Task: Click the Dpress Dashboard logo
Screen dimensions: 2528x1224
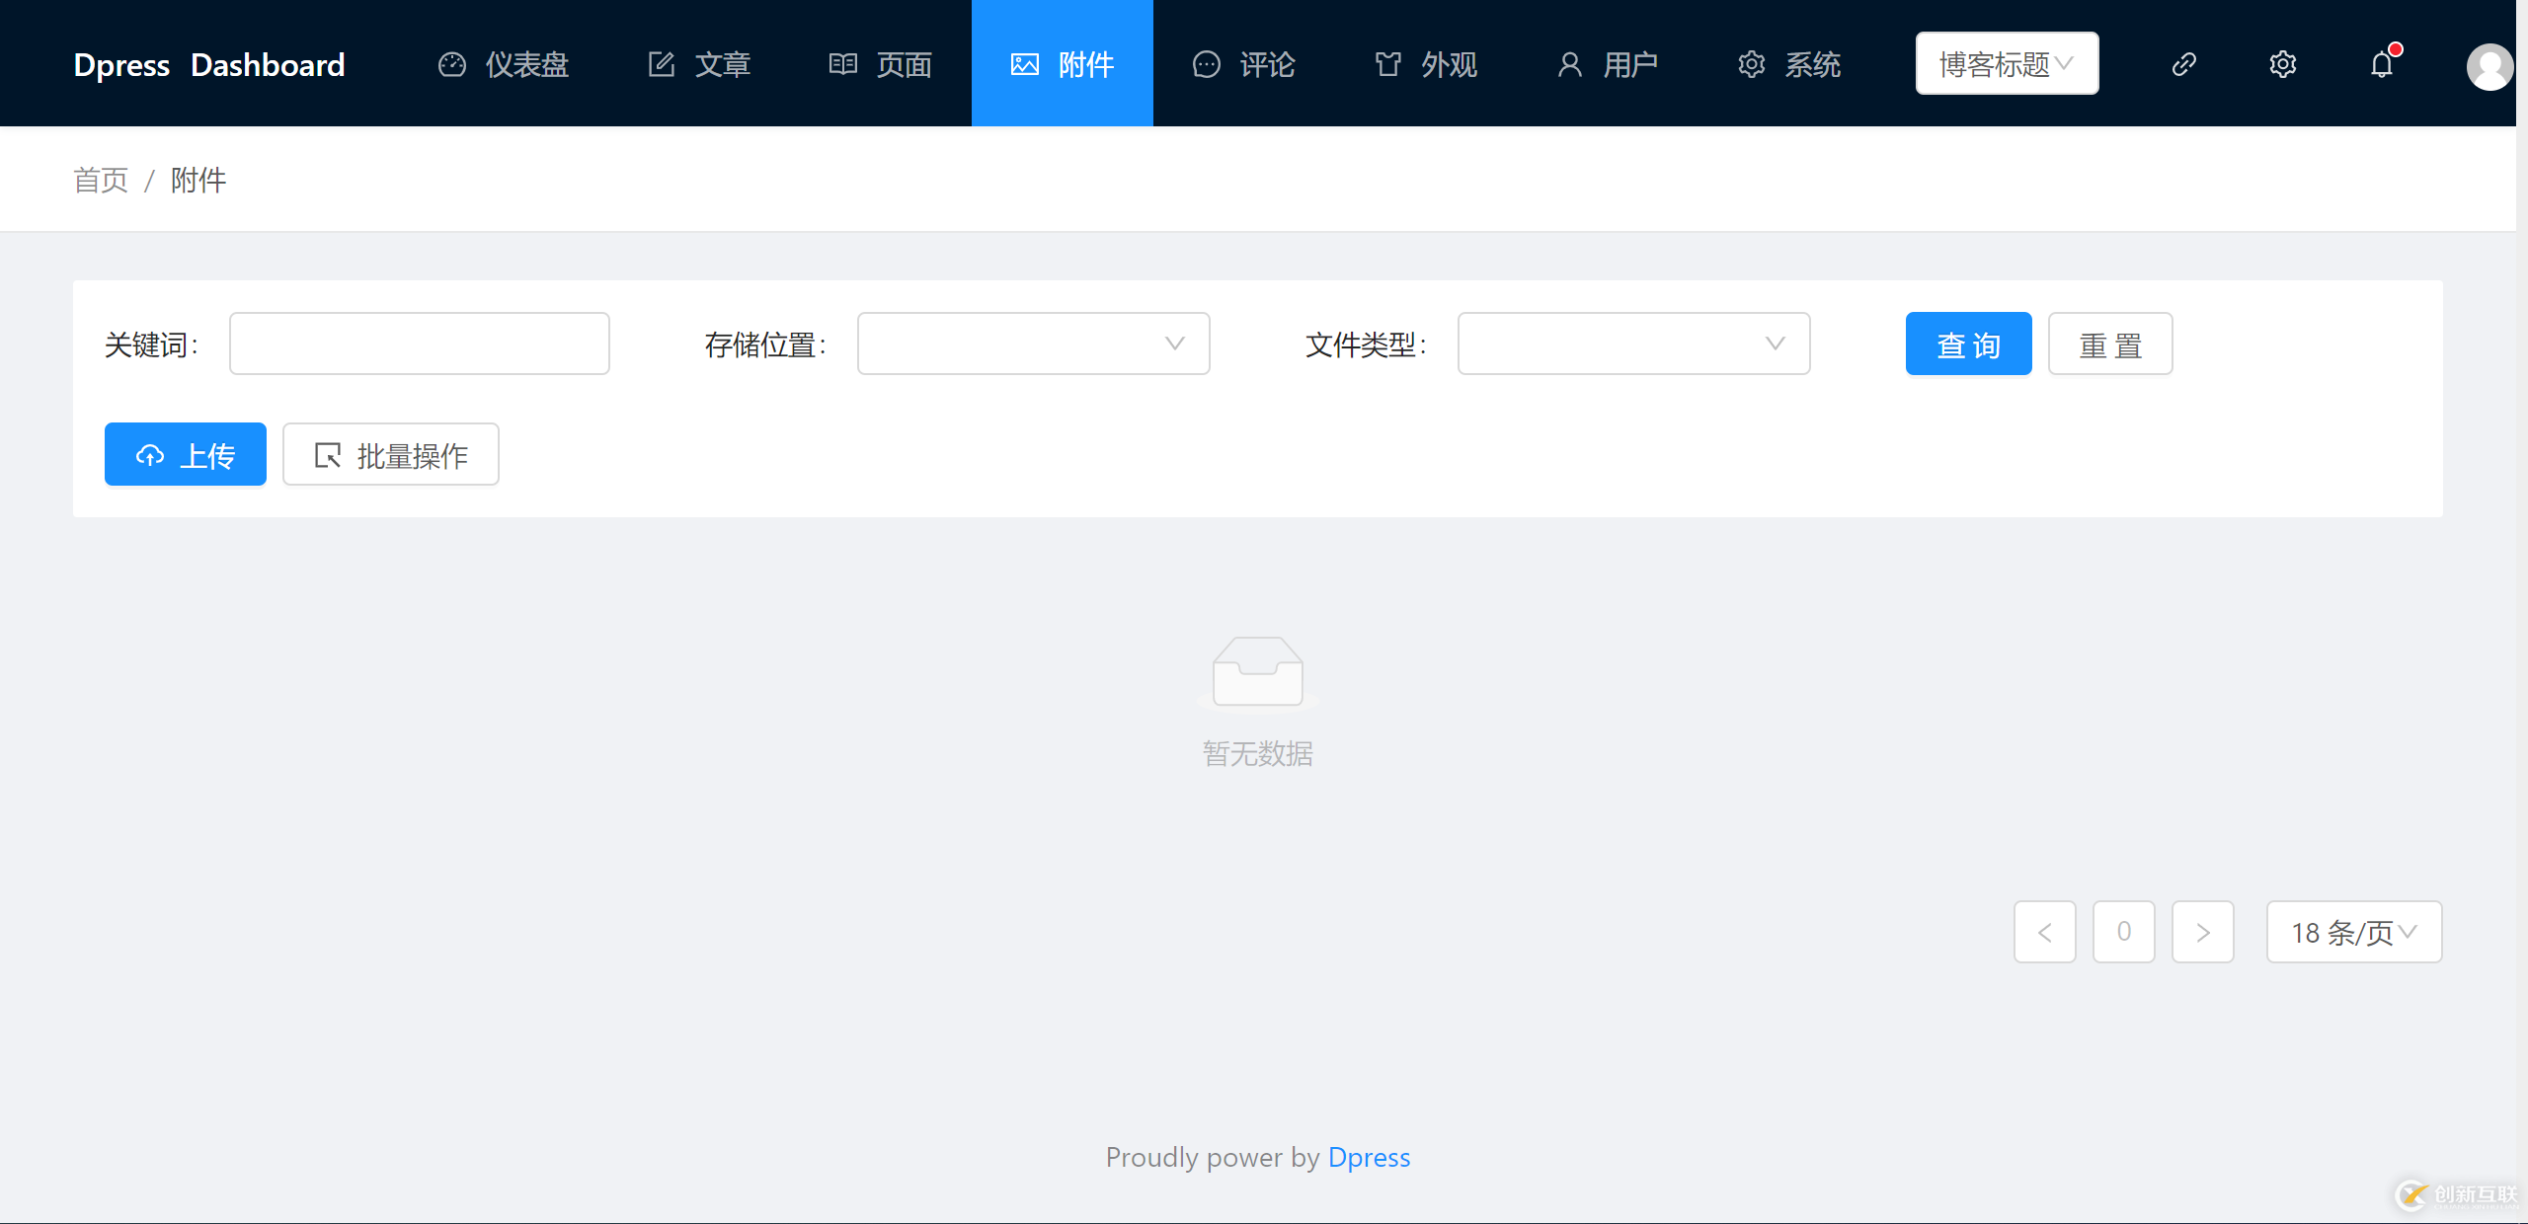Action: coord(209,64)
